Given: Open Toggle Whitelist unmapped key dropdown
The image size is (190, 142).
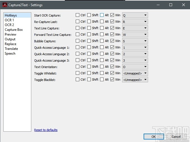Looking at the screenshot, I should click(135, 73).
